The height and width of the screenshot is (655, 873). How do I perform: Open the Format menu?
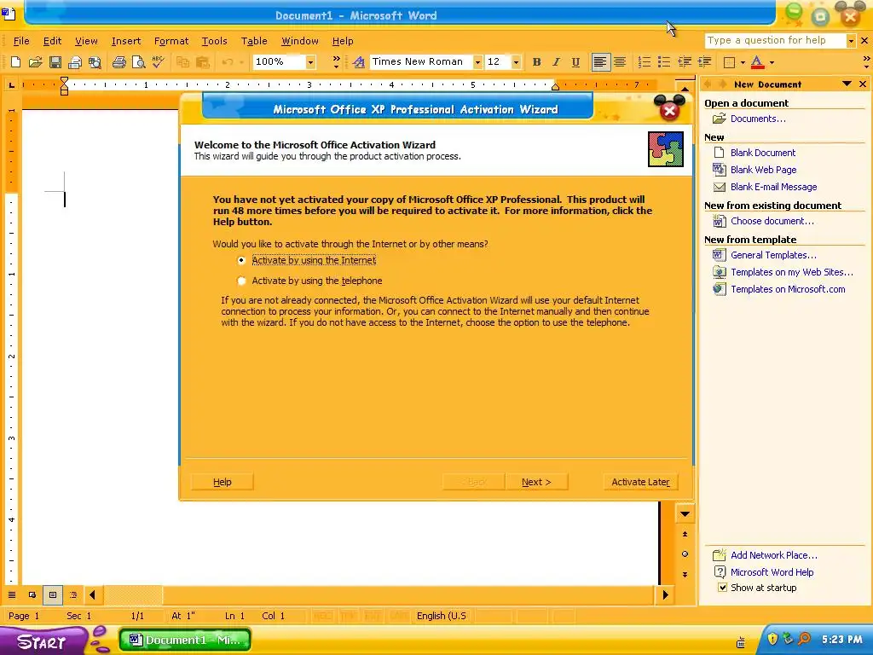pyautogui.click(x=171, y=41)
